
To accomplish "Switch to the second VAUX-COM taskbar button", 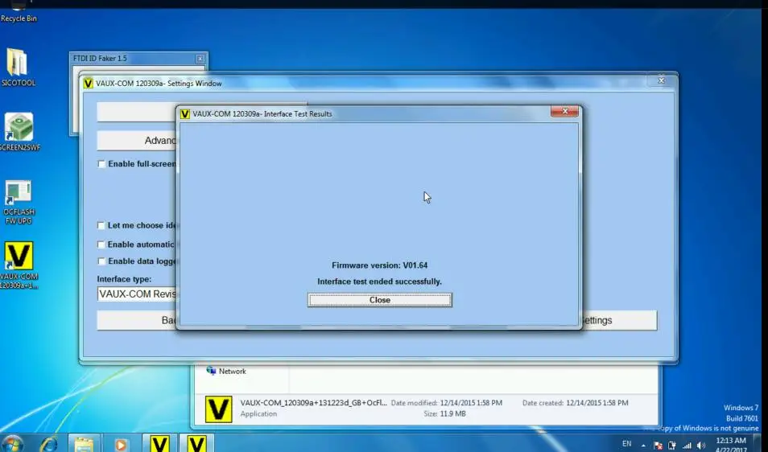I will click(196, 443).
